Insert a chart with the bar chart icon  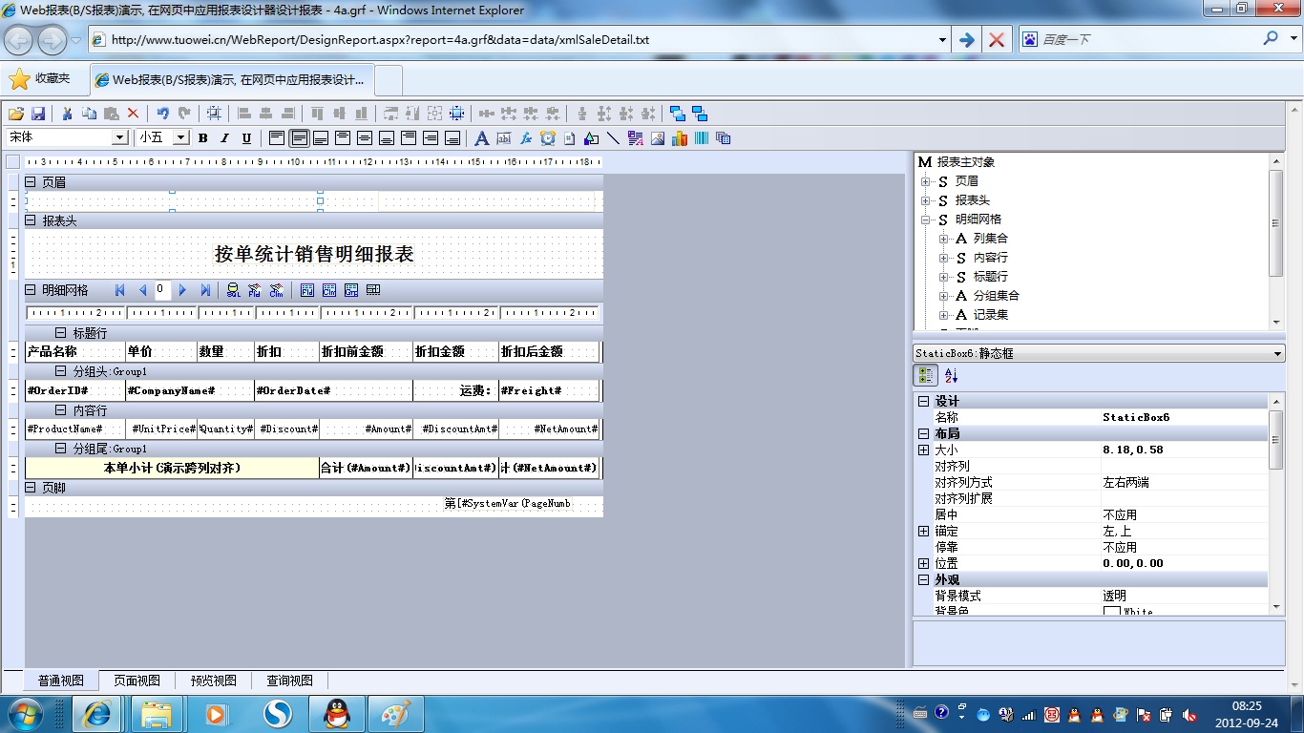coord(680,138)
